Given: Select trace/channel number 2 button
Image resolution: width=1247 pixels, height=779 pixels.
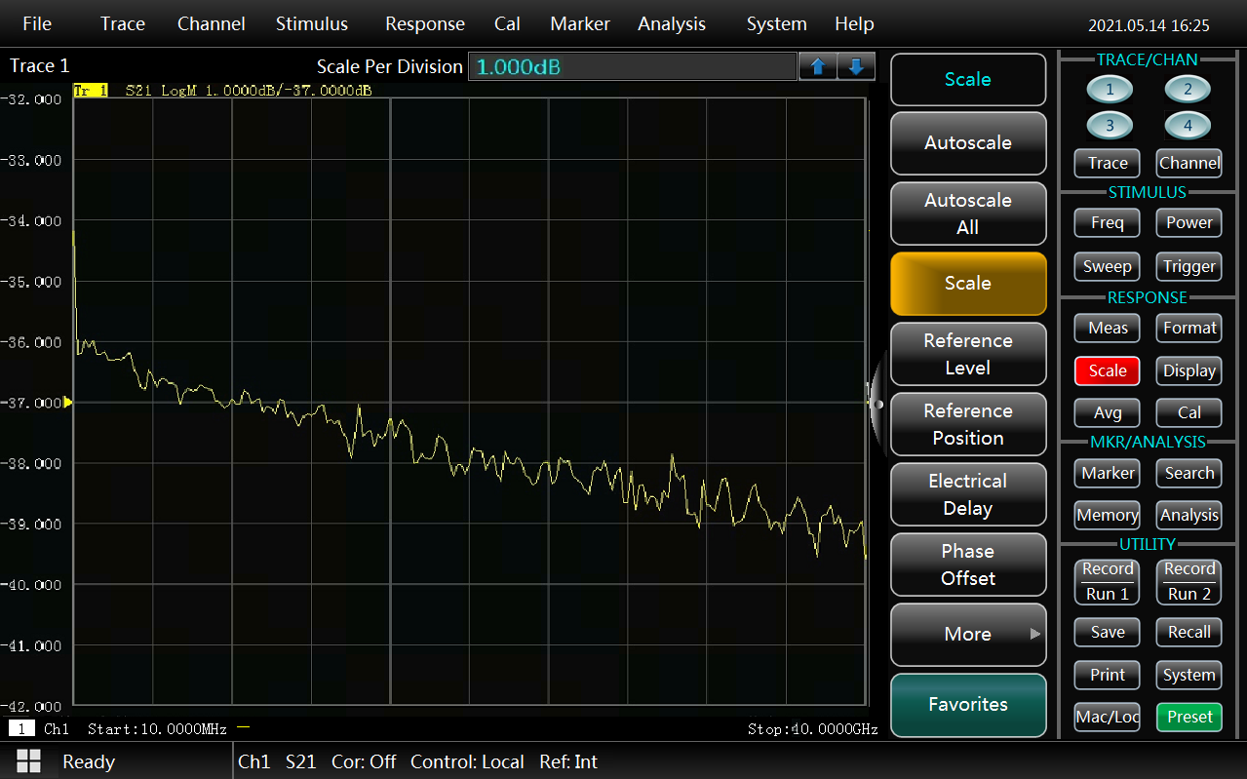Looking at the screenshot, I should 1187,91.
